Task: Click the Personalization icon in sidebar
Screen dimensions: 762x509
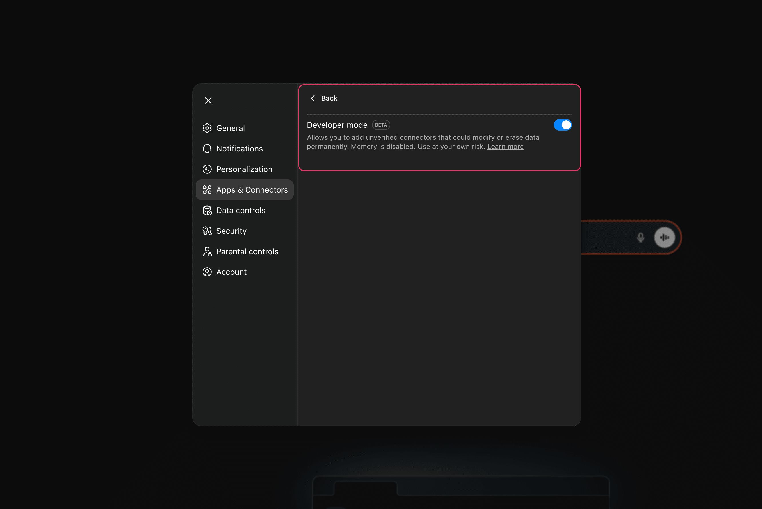Action: click(207, 169)
